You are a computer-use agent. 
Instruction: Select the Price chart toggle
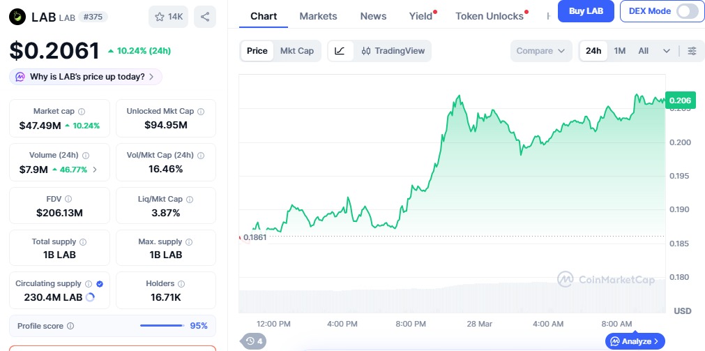tap(257, 51)
